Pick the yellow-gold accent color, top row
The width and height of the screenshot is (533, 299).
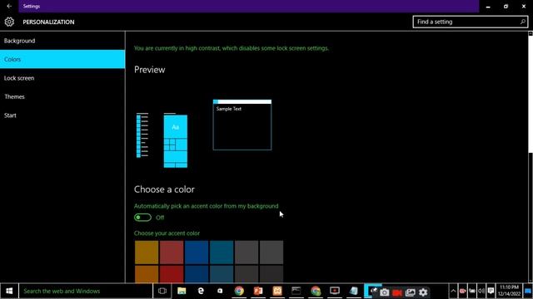(x=147, y=252)
